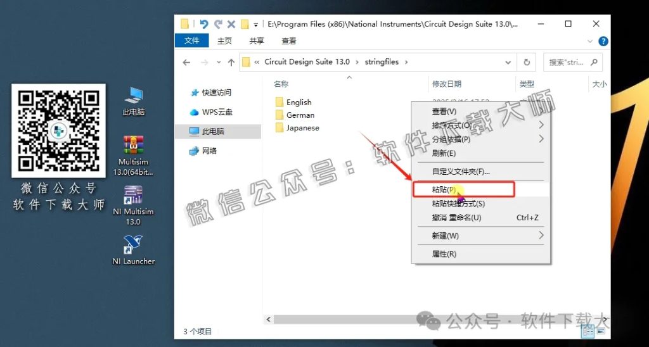Screen dimensions: 649x347
Task: Open quick access toolbar customize dropdown
Action: pos(256,25)
